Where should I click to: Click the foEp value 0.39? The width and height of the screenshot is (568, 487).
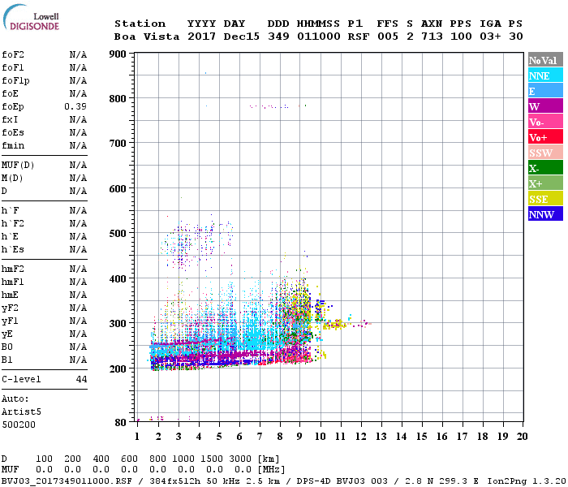pyautogui.click(x=75, y=106)
